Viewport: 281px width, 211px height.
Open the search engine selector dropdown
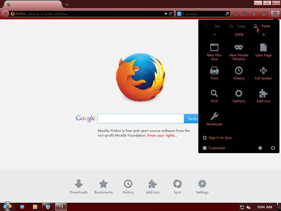coord(180,14)
